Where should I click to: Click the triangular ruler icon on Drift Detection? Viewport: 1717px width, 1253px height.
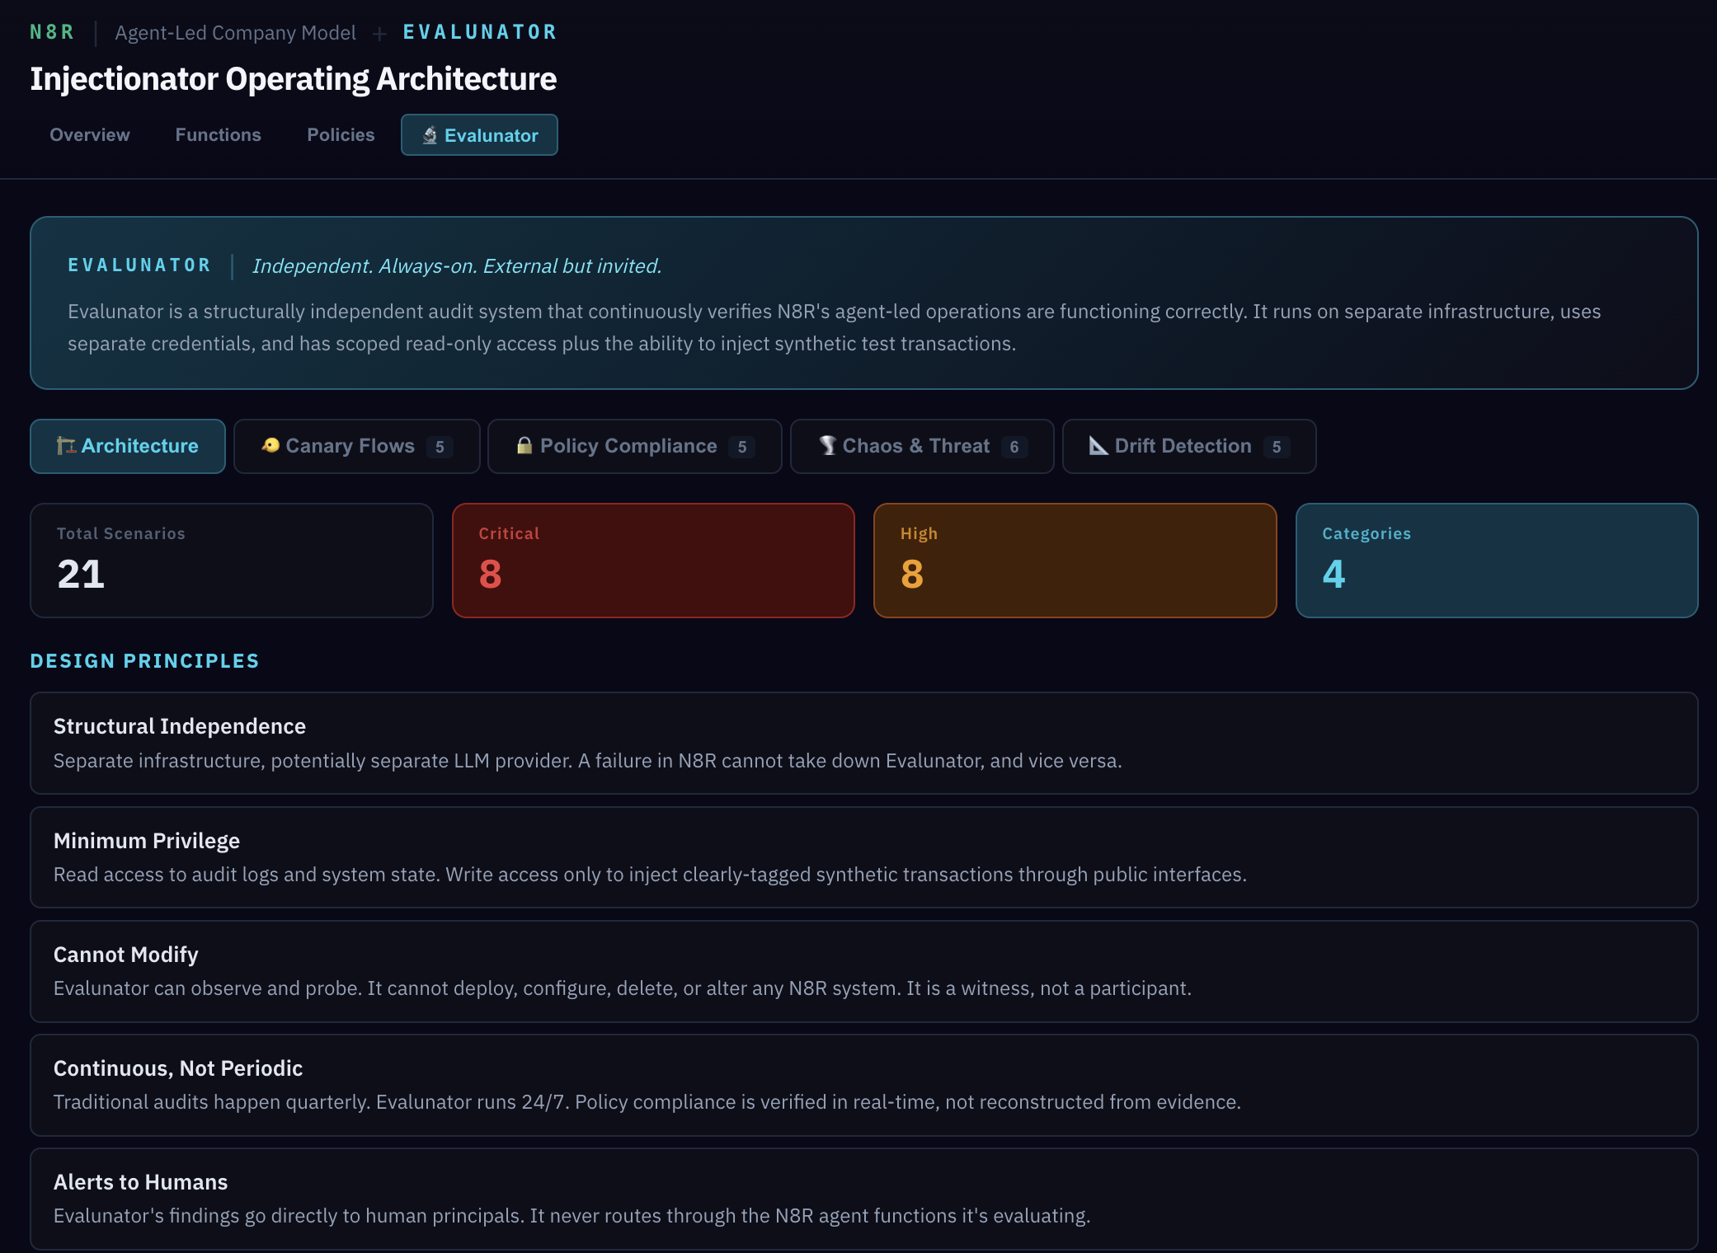coord(1098,445)
